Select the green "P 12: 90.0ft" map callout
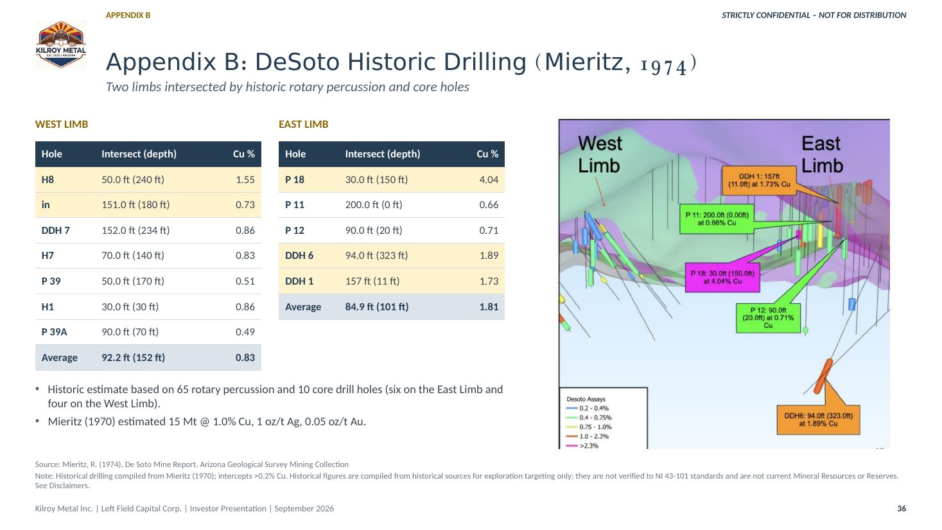 pyautogui.click(x=768, y=318)
